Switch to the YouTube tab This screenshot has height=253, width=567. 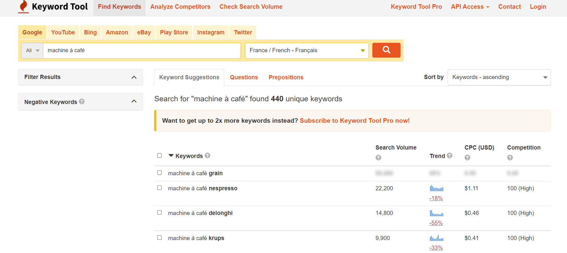(x=63, y=32)
